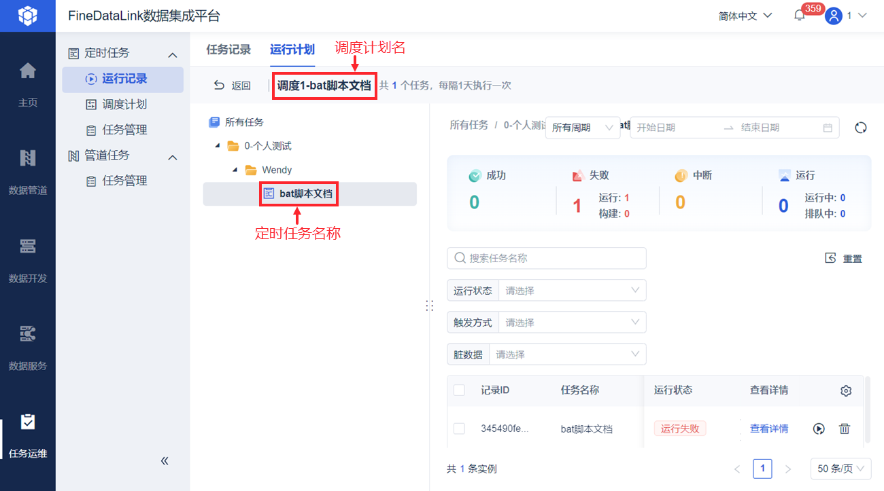Select 运行记录 in the menu
Image resolution: width=884 pixels, height=491 pixels.
[122, 79]
